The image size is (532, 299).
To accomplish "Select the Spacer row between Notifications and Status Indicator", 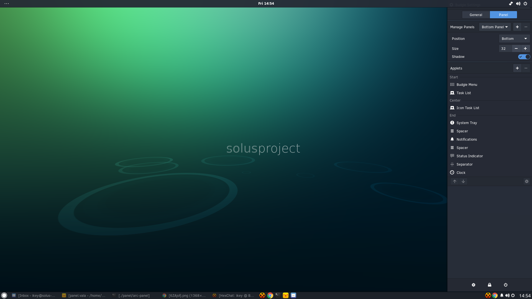I will (x=490, y=148).
